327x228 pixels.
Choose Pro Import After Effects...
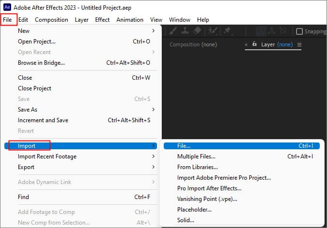(x=242, y=188)
